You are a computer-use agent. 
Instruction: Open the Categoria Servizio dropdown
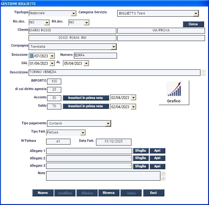coord(196,13)
